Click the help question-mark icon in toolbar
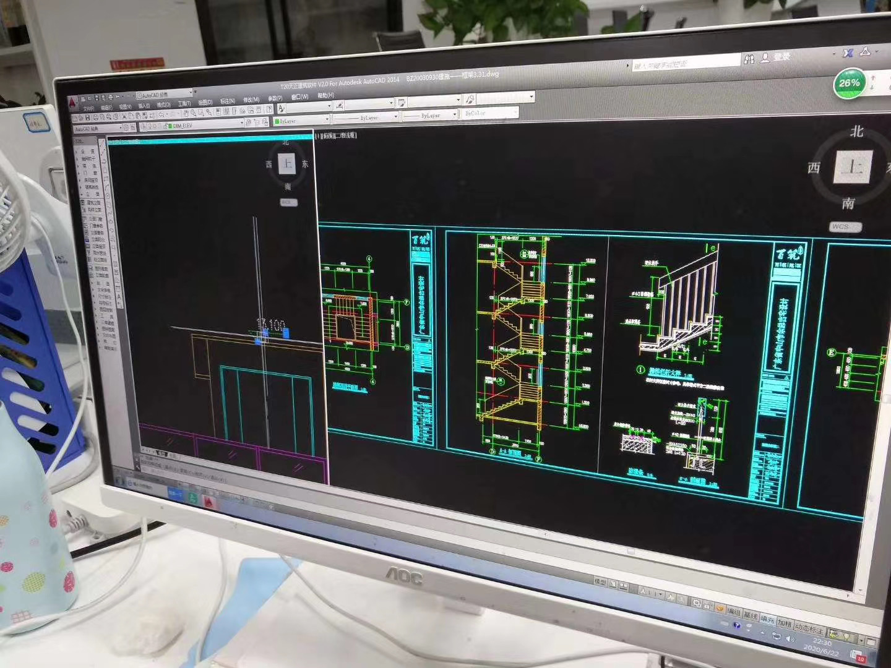891x668 pixels. click(x=270, y=109)
